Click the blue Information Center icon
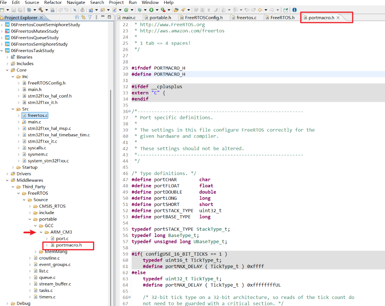The image size is (385, 306). (294, 10)
